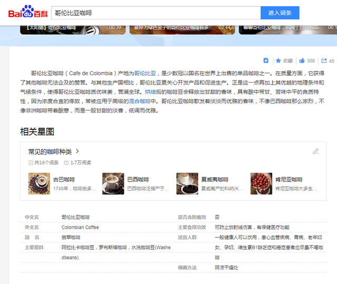Click the 相关星图 section heading
337x284 pixels.
pyautogui.click(x=37, y=131)
